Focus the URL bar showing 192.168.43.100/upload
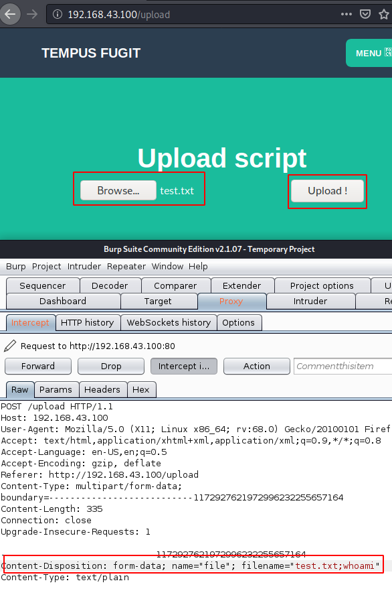 [x=191, y=15]
